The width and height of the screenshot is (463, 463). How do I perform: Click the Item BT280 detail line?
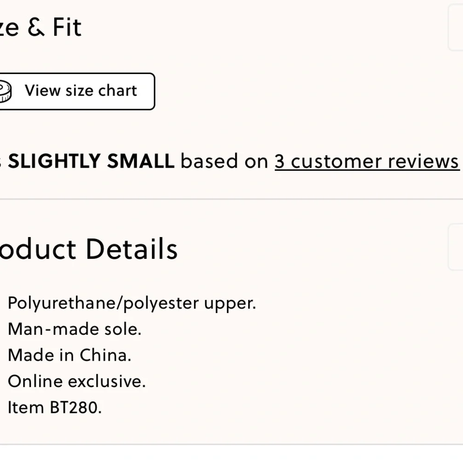pos(55,407)
